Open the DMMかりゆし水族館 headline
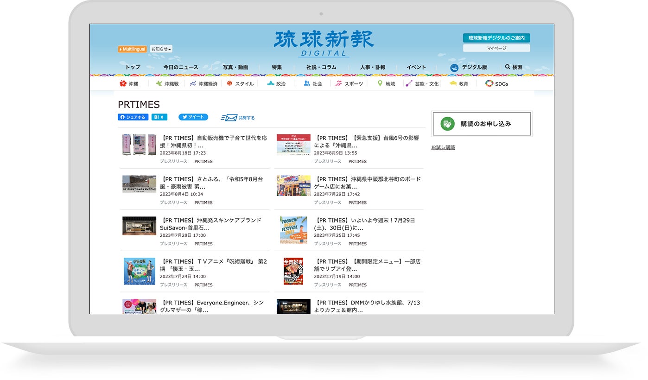 tap(367, 306)
